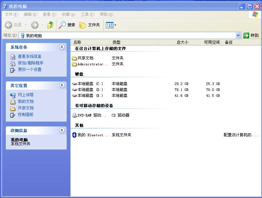Screen dimensions: 262x198
Task: Open the 帮助(H) menu
Action: point(107,14)
